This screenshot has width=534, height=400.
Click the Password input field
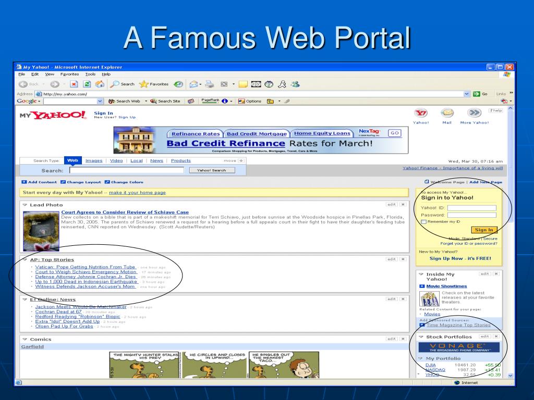[471, 215]
